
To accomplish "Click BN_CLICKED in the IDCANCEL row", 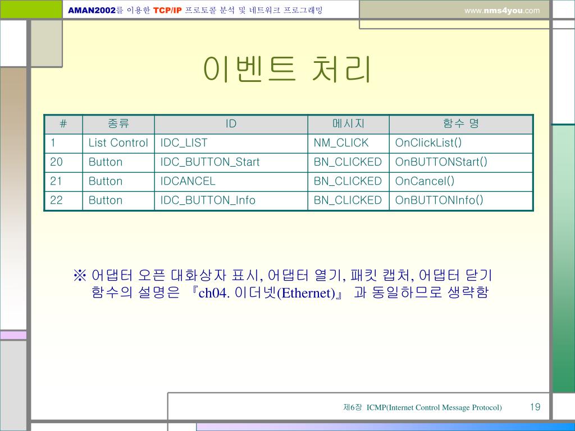I will tap(348, 181).
